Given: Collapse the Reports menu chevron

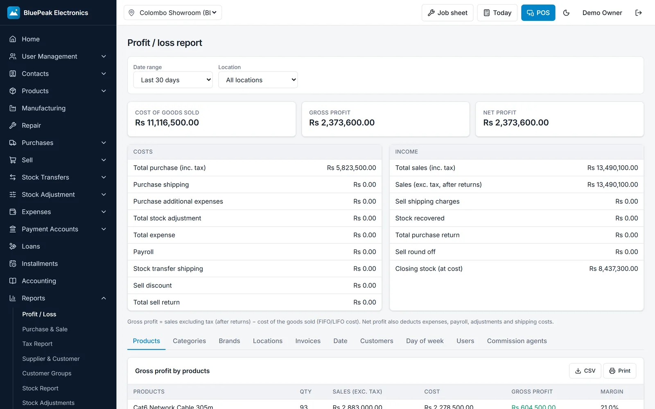Looking at the screenshot, I should tap(104, 298).
